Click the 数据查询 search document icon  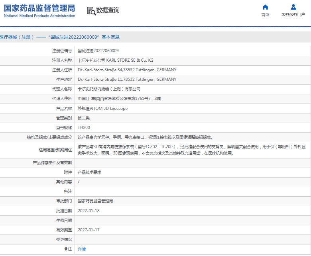(x=91, y=11)
